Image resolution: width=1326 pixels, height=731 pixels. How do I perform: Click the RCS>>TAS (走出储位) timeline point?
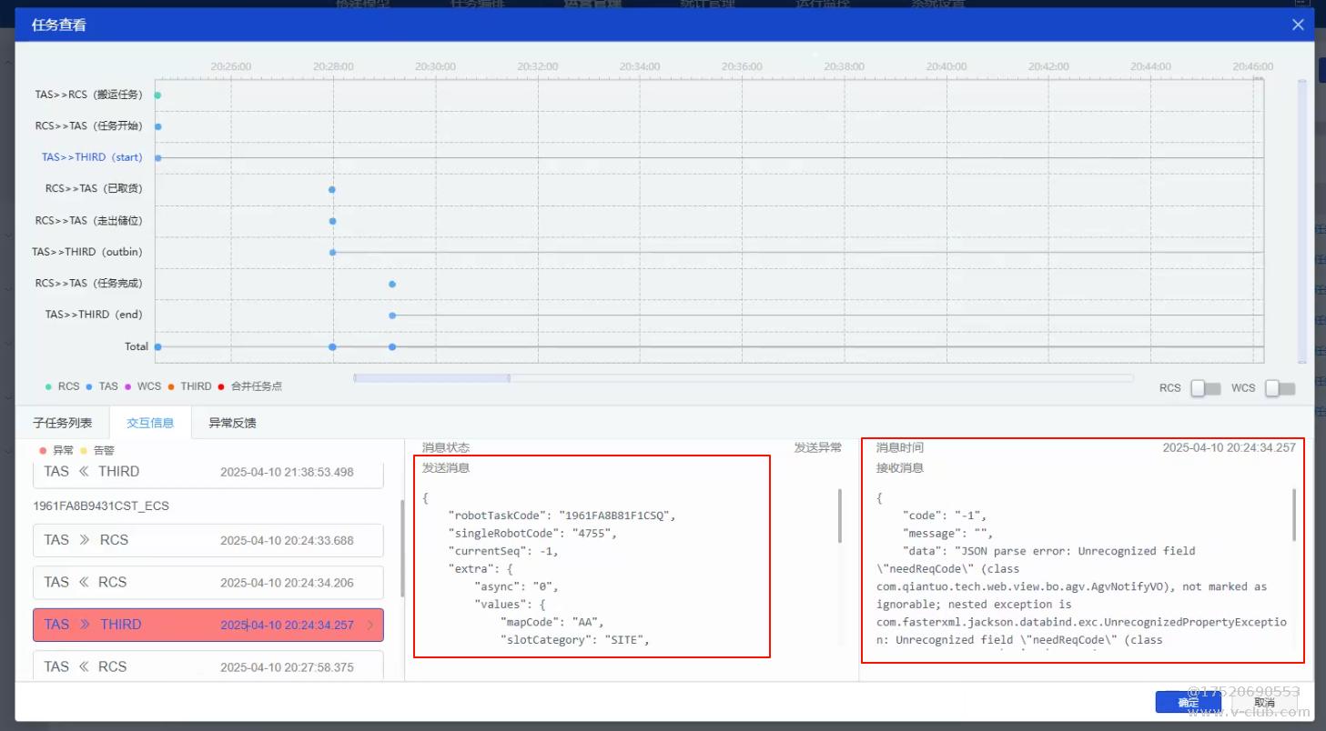333,221
